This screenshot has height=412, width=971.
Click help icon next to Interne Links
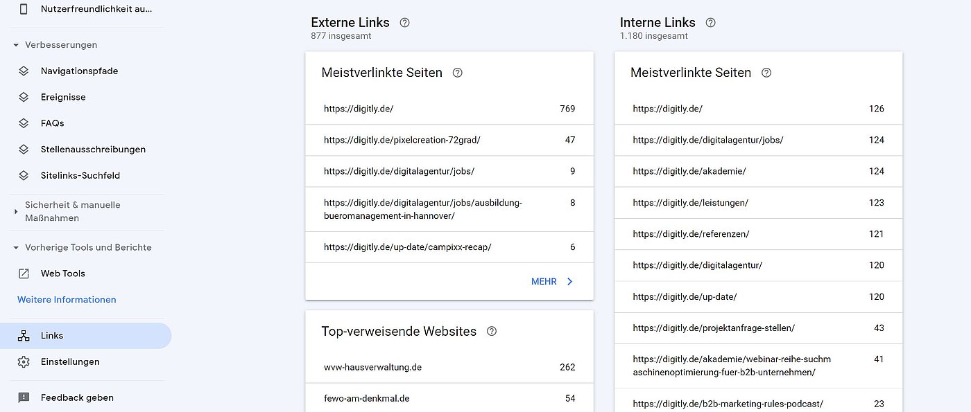[710, 22]
